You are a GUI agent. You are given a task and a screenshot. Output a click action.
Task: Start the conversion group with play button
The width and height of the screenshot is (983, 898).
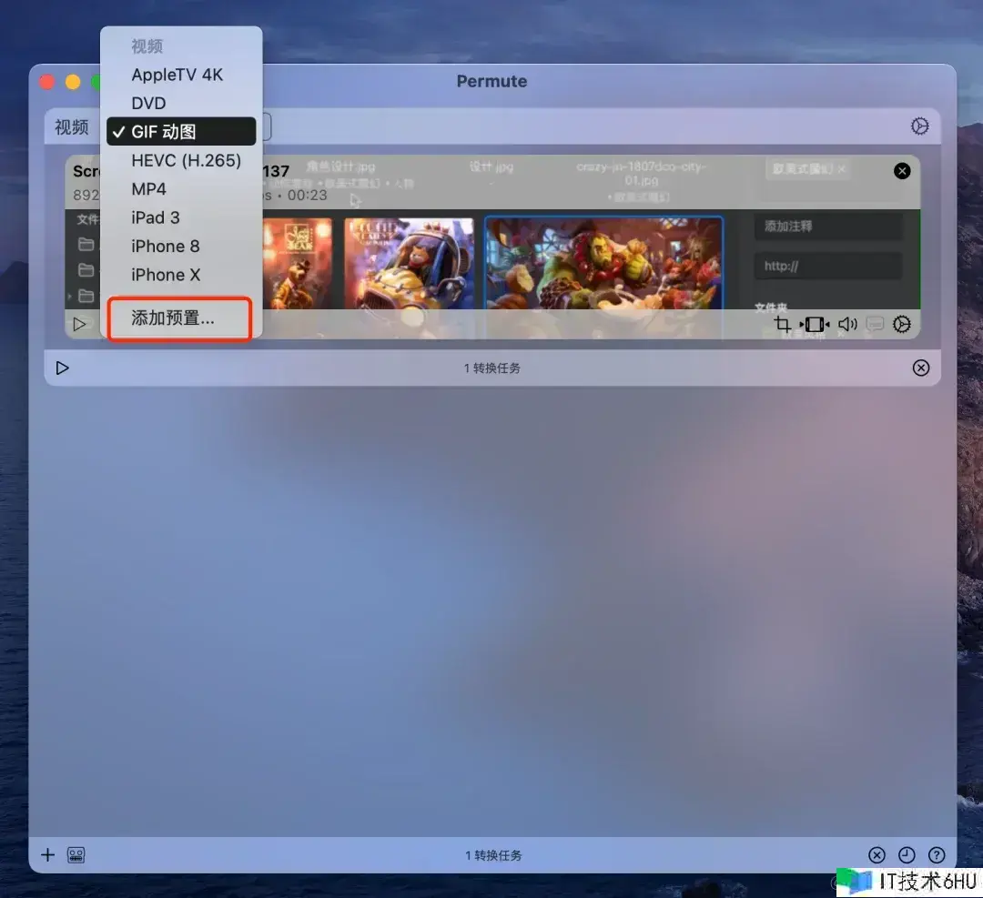pos(62,368)
